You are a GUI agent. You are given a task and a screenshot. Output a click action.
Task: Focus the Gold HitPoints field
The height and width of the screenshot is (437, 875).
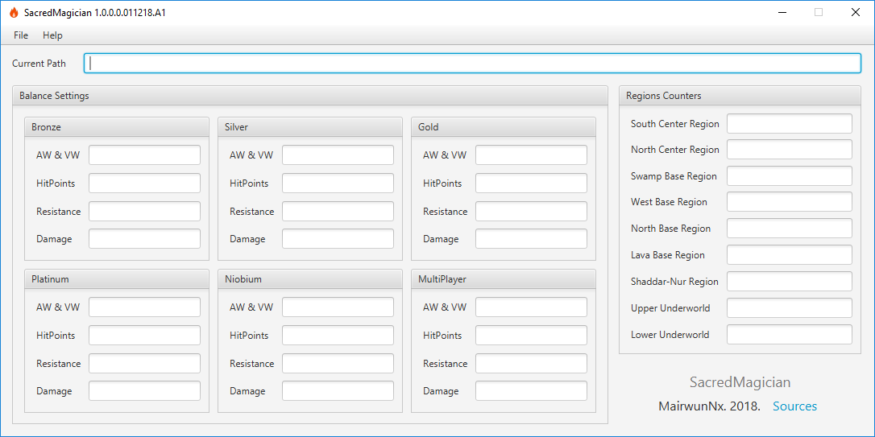(531, 183)
